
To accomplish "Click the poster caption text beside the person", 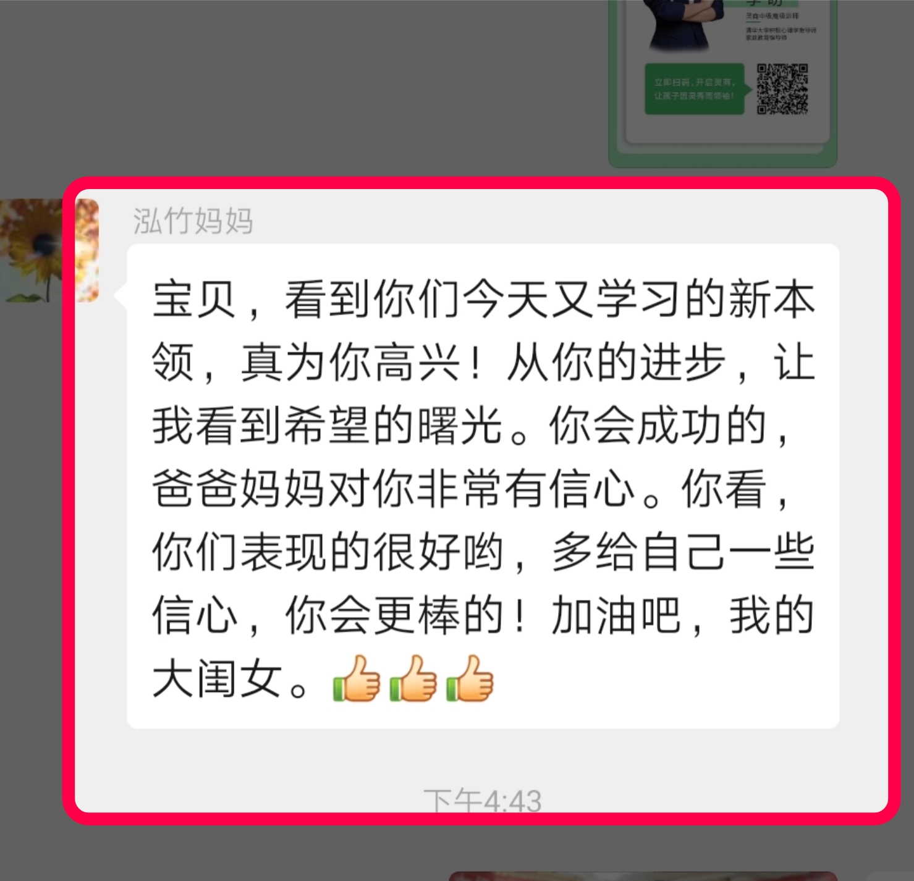I will click(780, 25).
